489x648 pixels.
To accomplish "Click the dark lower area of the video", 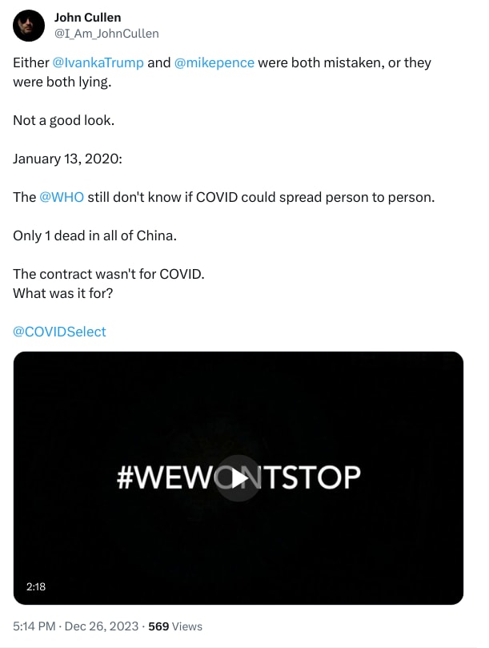I will pyautogui.click(x=240, y=561).
